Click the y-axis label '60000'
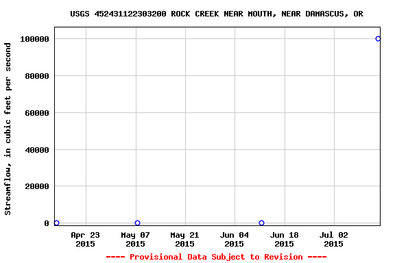Screen dimensions: 395x263 coord(37,113)
